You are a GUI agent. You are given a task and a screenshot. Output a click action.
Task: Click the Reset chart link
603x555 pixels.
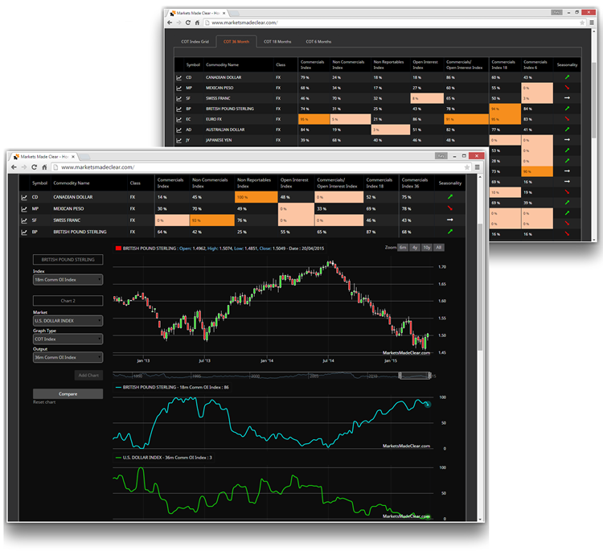pos(44,402)
